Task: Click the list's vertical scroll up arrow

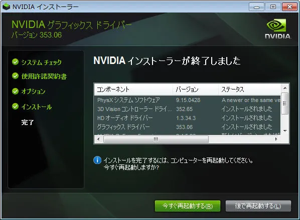Action: point(285,88)
